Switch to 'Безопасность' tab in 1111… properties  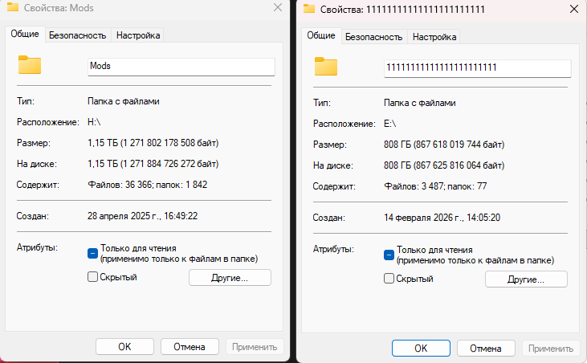373,37
